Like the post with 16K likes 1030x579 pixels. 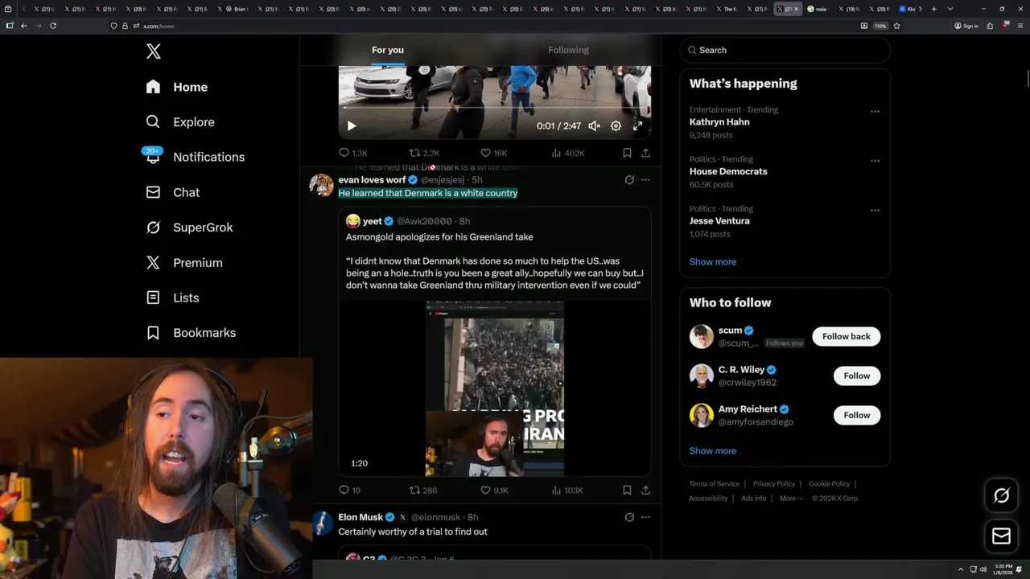point(493,153)
